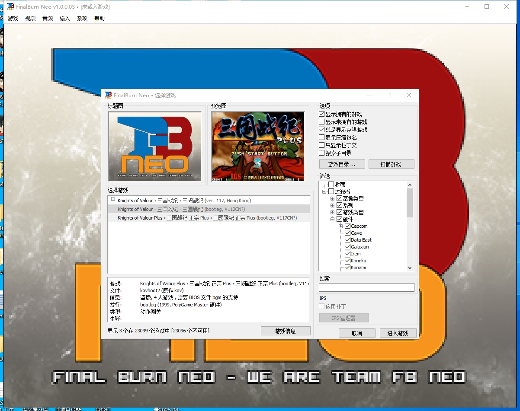Uncheck the Irem hardware checkbox
This screenshot has height=411, width=520.
[348, 254]
